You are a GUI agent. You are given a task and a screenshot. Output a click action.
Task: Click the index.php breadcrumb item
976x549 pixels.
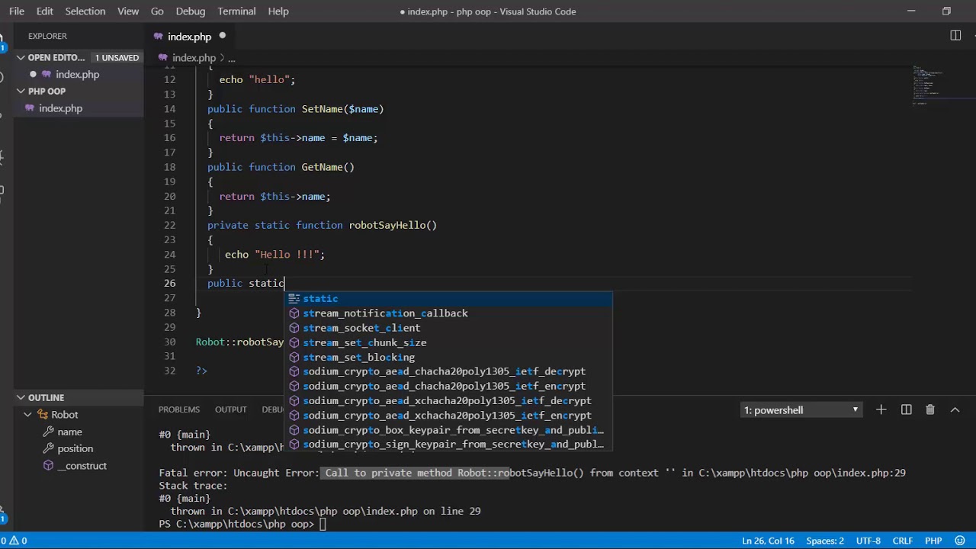(x=194, y=58)
